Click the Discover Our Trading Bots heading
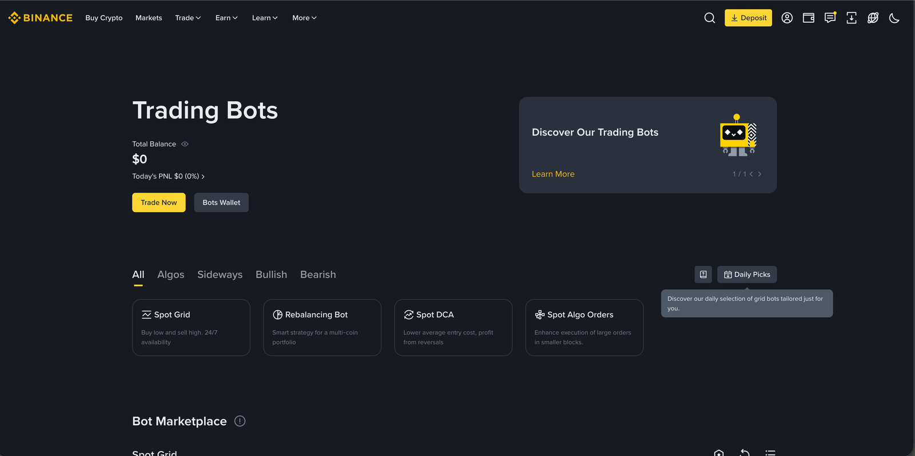Image resolution: width=915 pixels, height=456 pixels. point(595,132)
